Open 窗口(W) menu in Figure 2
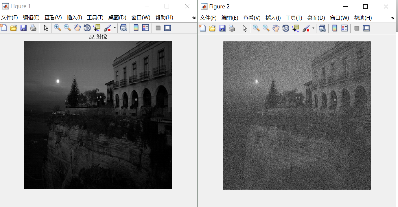This screenshot has width=398, height=207. coord(339,18)
